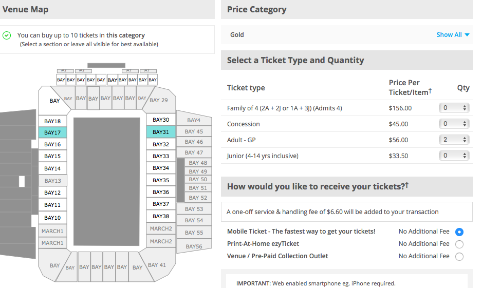Select BAY34 section on the map
Image resolution: width=482 pixels, height=288 pixels.
point(161,168)
